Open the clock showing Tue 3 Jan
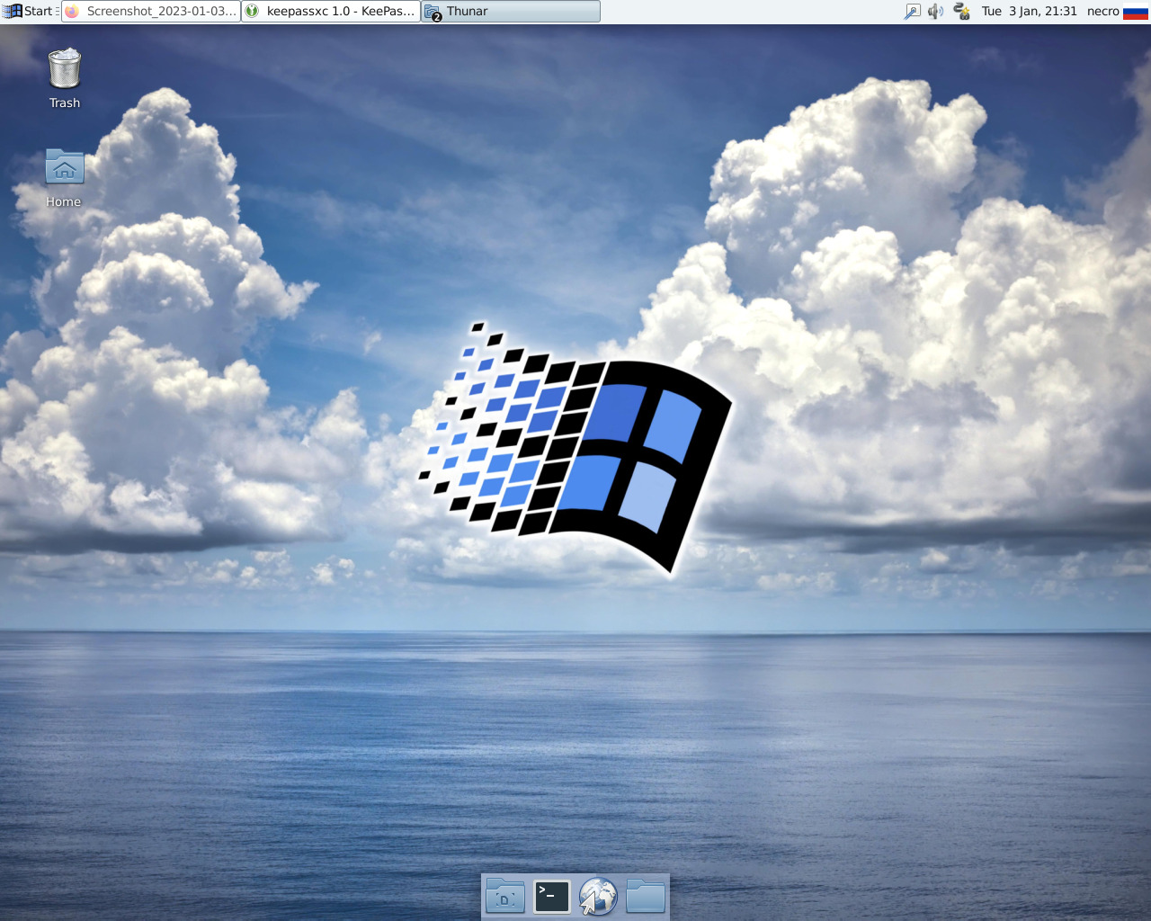The image size is (1151, 921). 1029,11
